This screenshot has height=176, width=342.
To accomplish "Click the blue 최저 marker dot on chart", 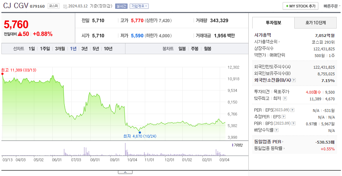I will coord(140,132).
